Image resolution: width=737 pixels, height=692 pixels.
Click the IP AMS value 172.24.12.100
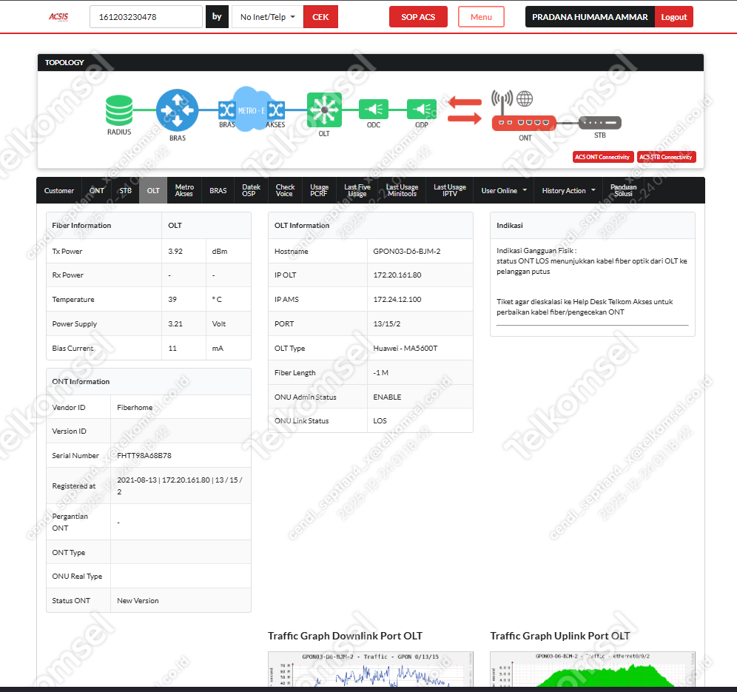(397, 300)
